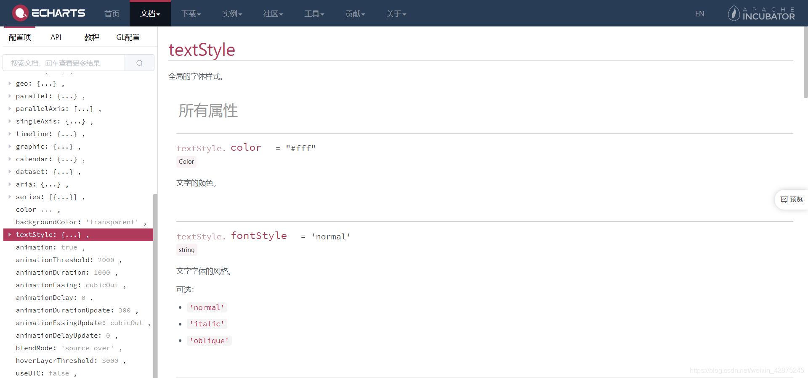
Task: Click the sidebar tree scrollbar
Action: [155, 286]
